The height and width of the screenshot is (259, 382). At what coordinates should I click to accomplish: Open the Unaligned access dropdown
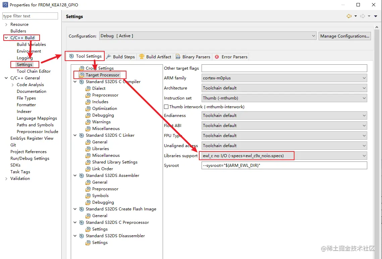[284, 145]
